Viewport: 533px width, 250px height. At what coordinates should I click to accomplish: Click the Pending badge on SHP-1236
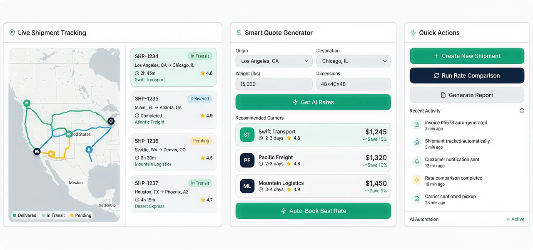(x=201, y=141)
